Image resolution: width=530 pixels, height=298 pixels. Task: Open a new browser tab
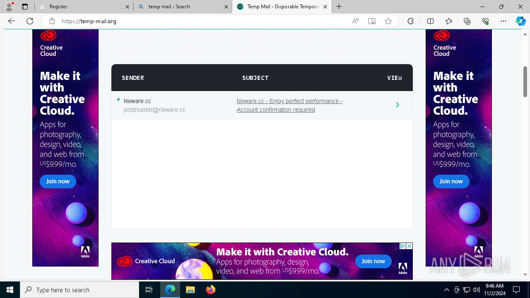[x=339, y=7]
